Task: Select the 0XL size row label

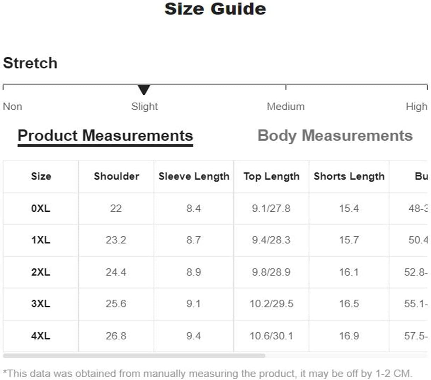Action: [41, 209]
